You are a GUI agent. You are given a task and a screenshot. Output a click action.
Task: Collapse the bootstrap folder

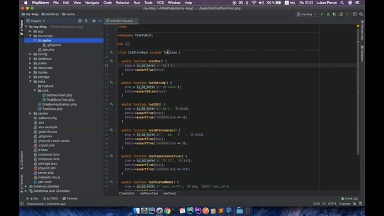pos(31,36)
